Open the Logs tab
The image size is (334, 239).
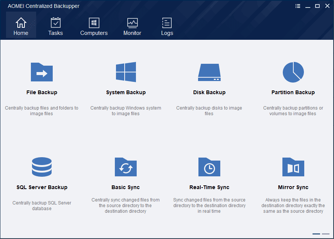tap(167, 26)
